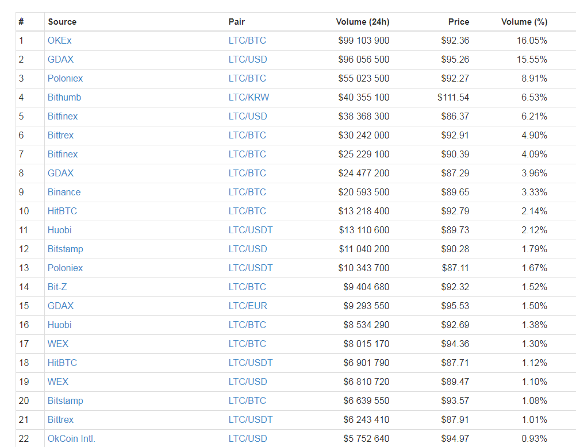576x447 pixels.
Task: Open HitBTC link in row 18
Action: pos(63,363)
